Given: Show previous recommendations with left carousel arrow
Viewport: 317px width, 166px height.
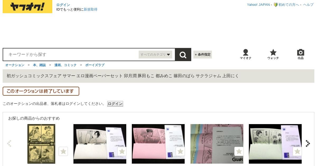Looking at the screenshot, I should pyautogui.click(x=9, y=143).
